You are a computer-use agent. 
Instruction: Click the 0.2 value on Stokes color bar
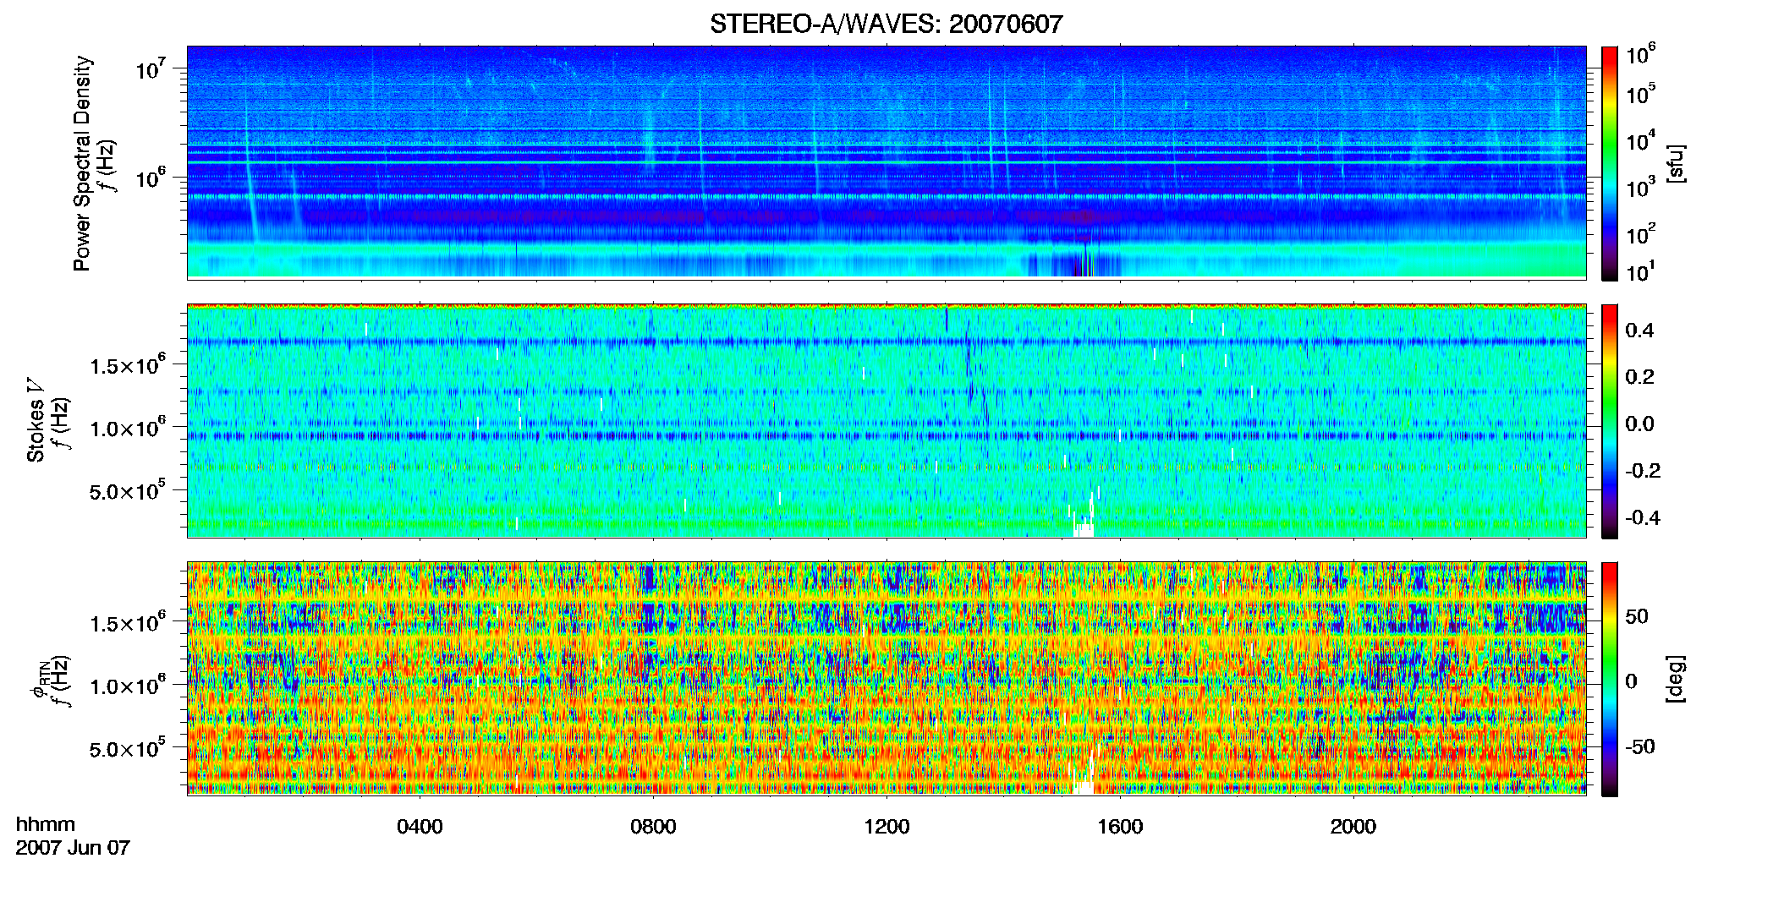click(1639, 377)
